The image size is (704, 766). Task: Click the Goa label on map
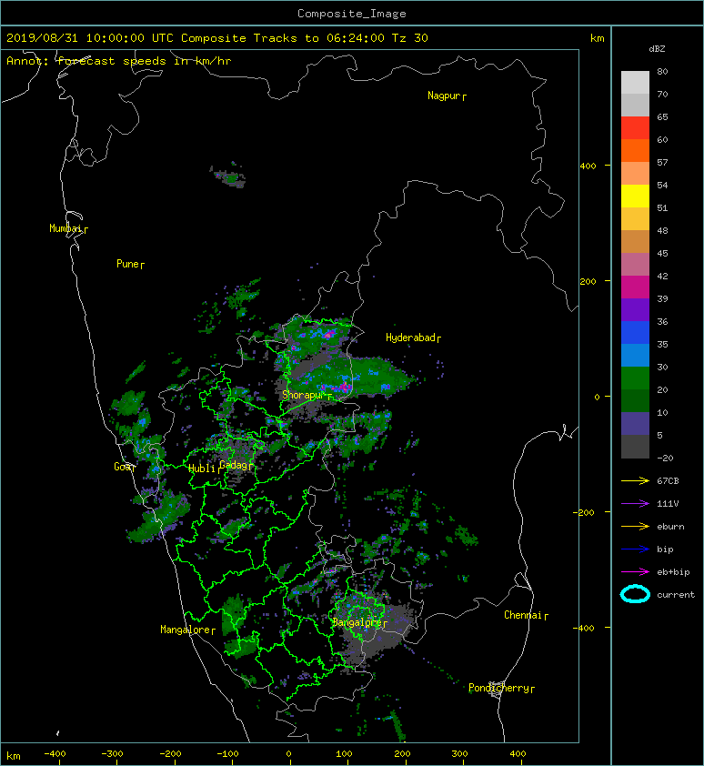[122, 467]
